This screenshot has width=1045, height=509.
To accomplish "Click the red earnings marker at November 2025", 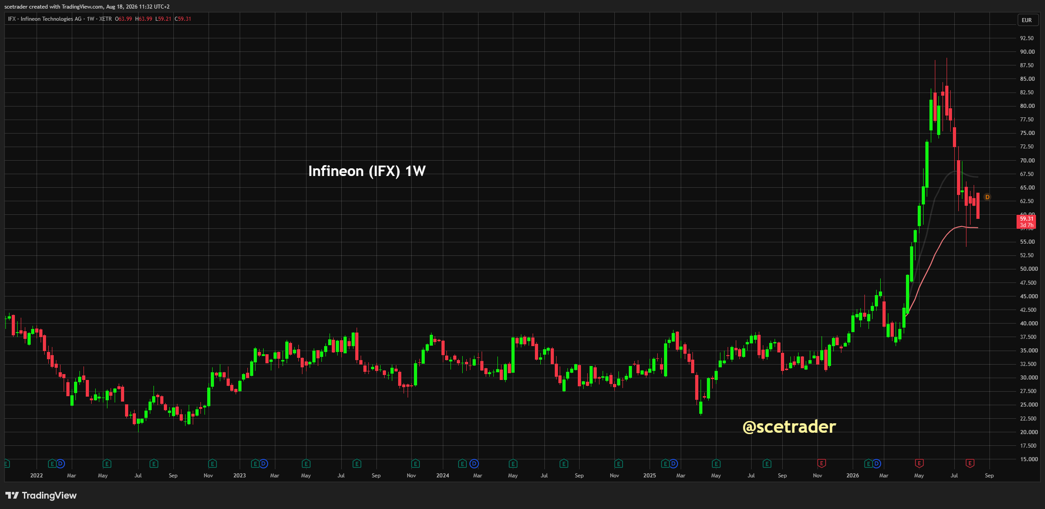I will pos(822,463).
